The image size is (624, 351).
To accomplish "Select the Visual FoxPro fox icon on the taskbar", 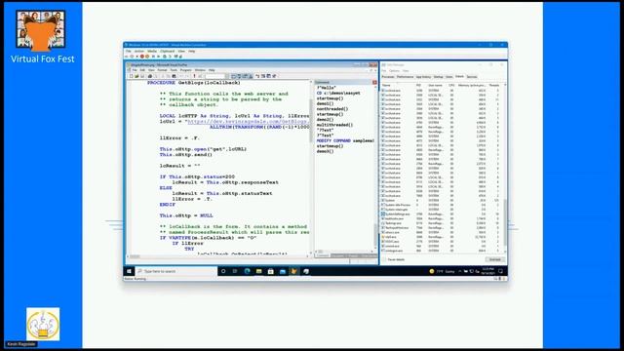I will 294,271.
